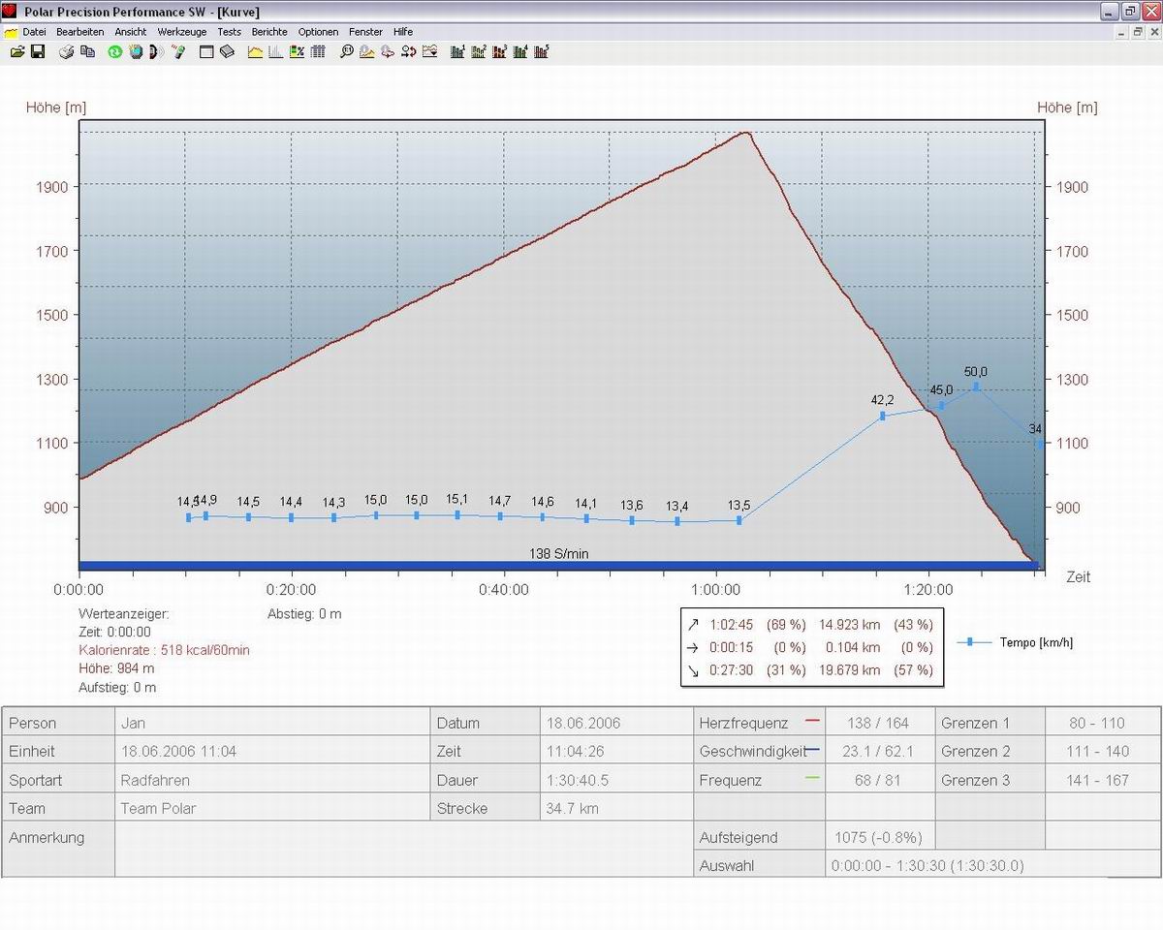This screenshot has height=930, width=1163.
Task: Click the Anmerkung notes text field
Action: [402, 849]
